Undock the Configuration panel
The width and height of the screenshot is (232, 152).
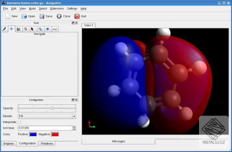(73, 100)
